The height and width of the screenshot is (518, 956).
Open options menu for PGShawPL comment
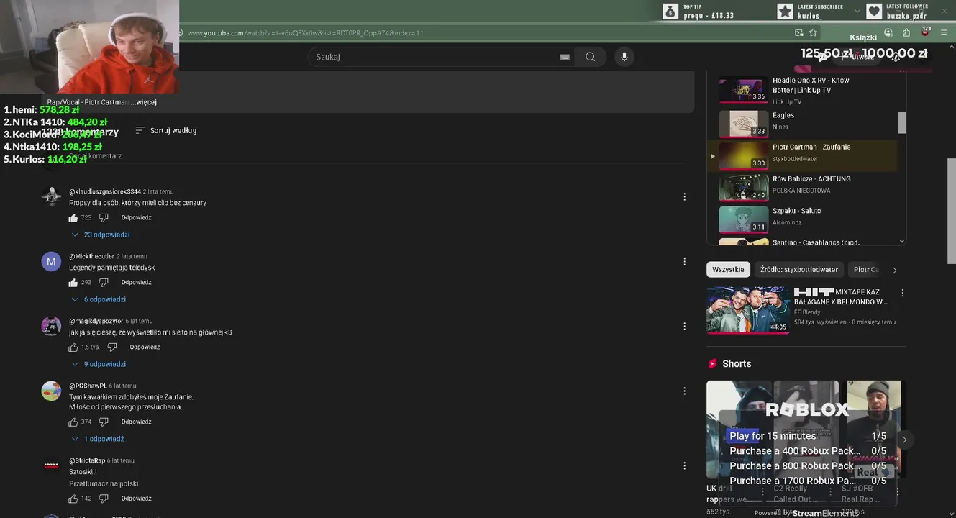(x=684, y=391)
